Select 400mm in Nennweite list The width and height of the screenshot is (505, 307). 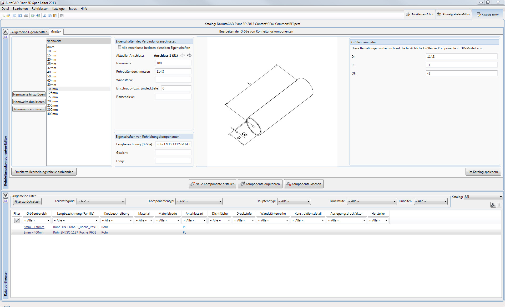click(78, 114)
